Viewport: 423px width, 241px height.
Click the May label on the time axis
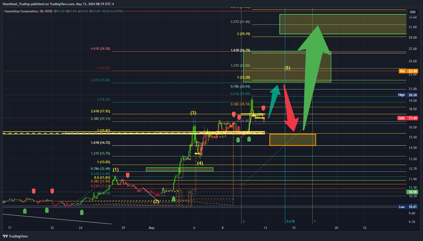pos(152,228)
